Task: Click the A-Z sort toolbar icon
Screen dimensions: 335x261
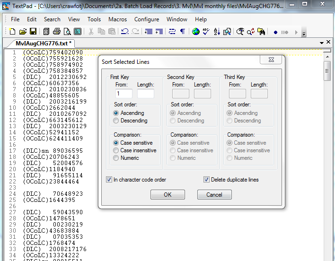Action: (217, 32)
